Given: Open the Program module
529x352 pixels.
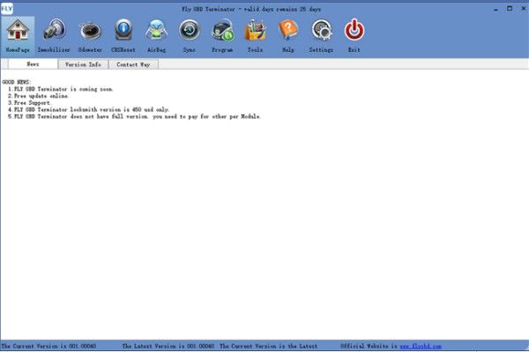Looking at the screenshot, I should click(x=222, y=35).
